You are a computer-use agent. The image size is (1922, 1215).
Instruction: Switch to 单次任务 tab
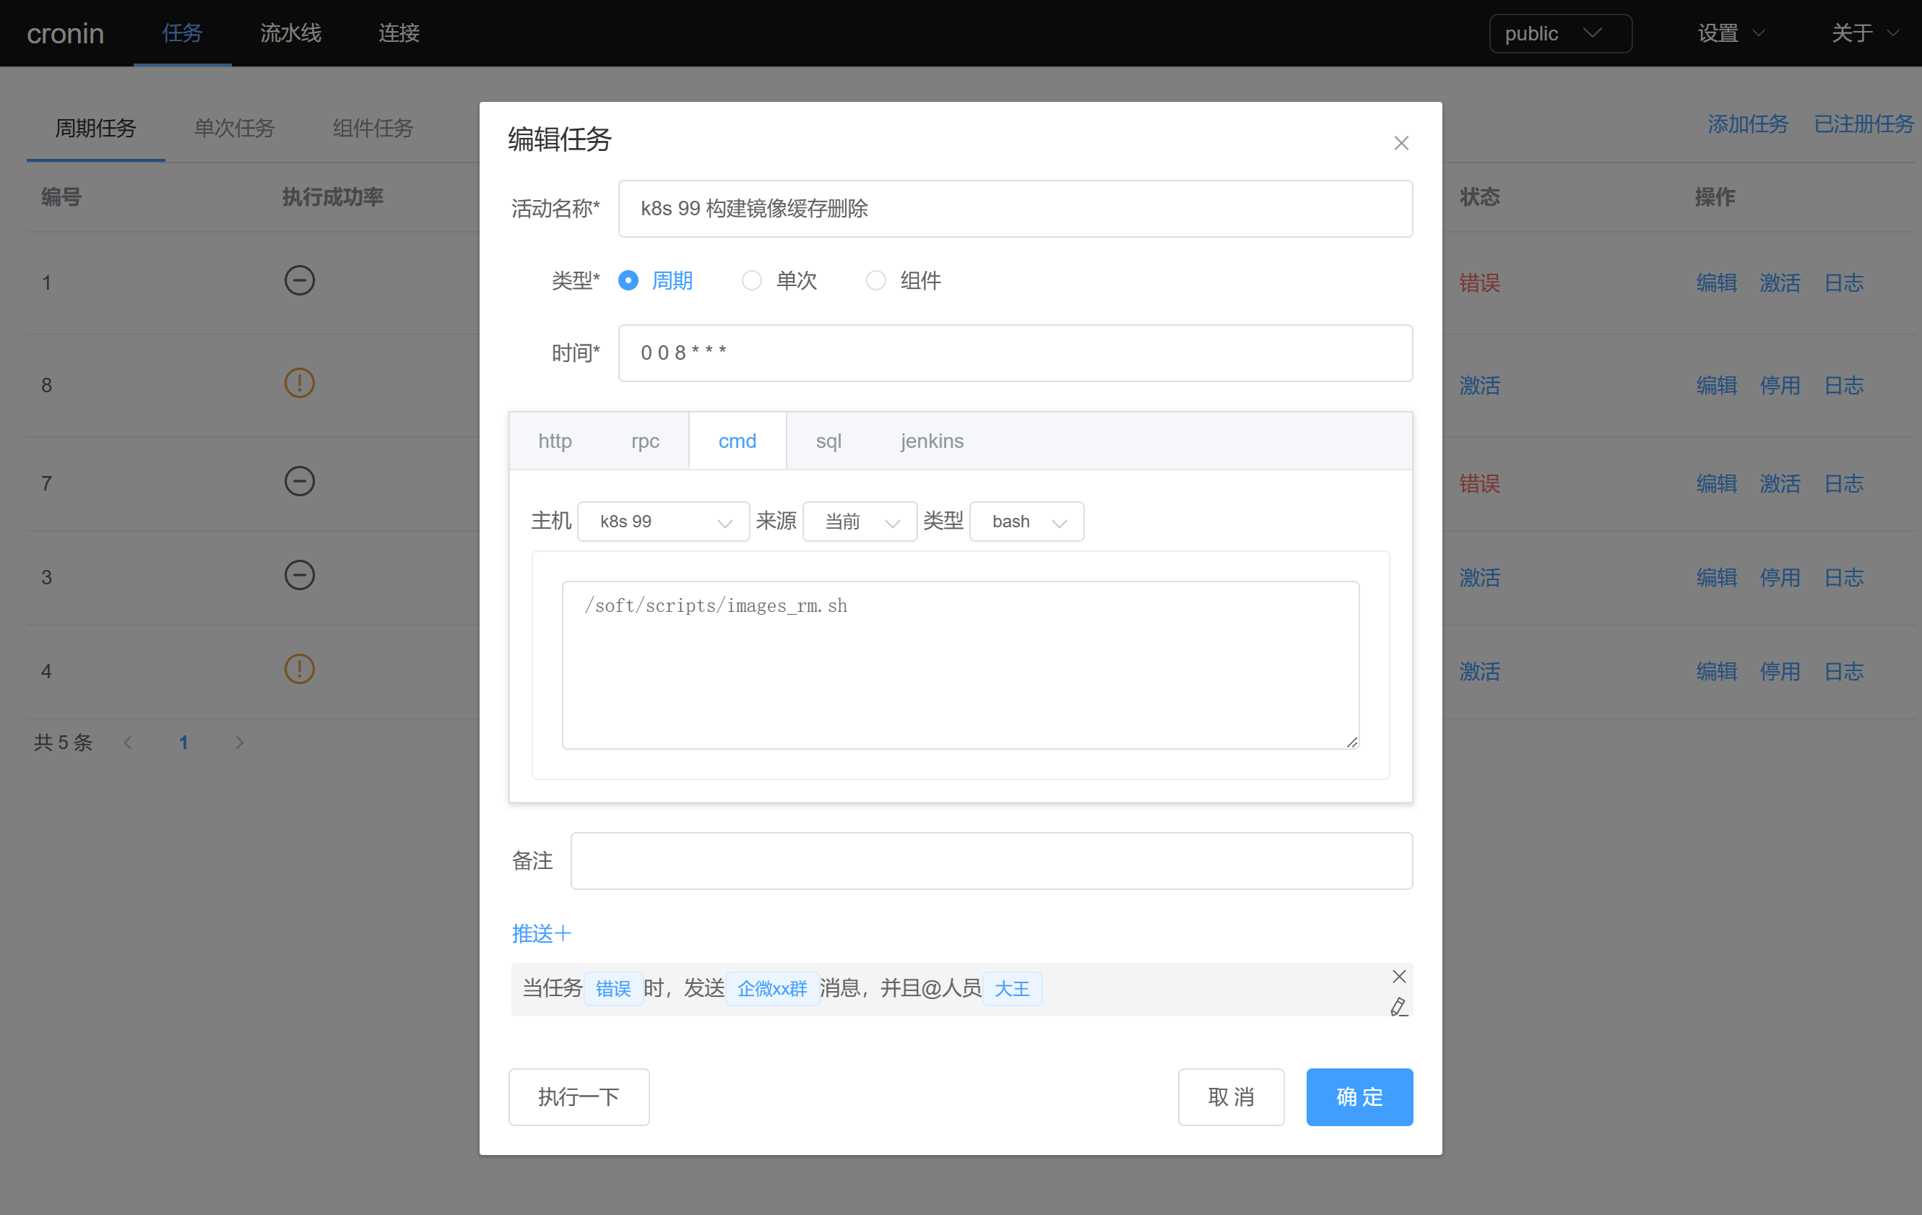tap(234, 128)
